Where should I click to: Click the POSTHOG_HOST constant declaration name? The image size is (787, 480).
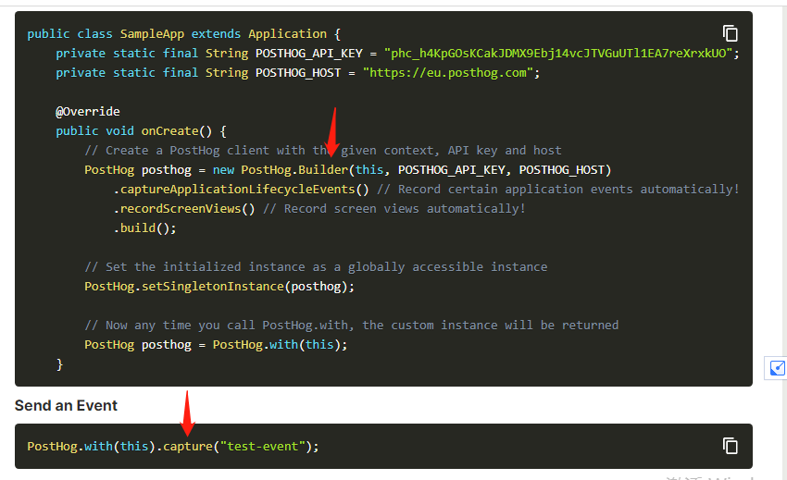(298, 73)
